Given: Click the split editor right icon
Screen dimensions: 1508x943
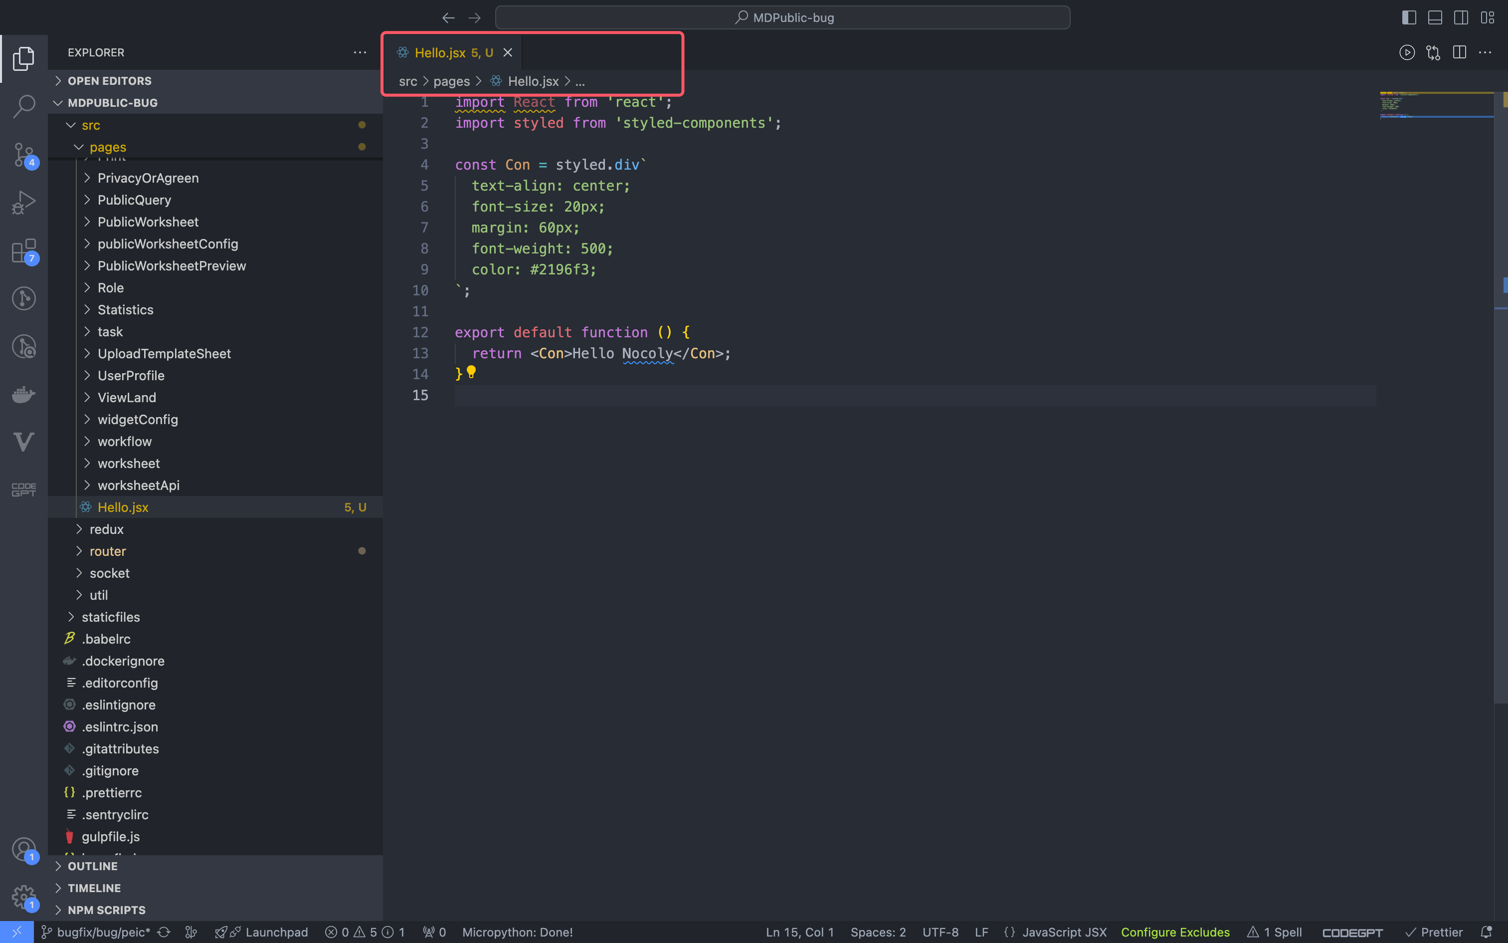Looking at the screenshot, I should (1459, 52).
